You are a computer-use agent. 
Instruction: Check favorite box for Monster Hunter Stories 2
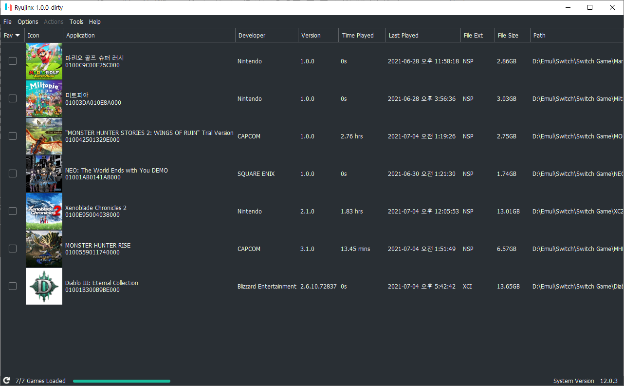13,136
